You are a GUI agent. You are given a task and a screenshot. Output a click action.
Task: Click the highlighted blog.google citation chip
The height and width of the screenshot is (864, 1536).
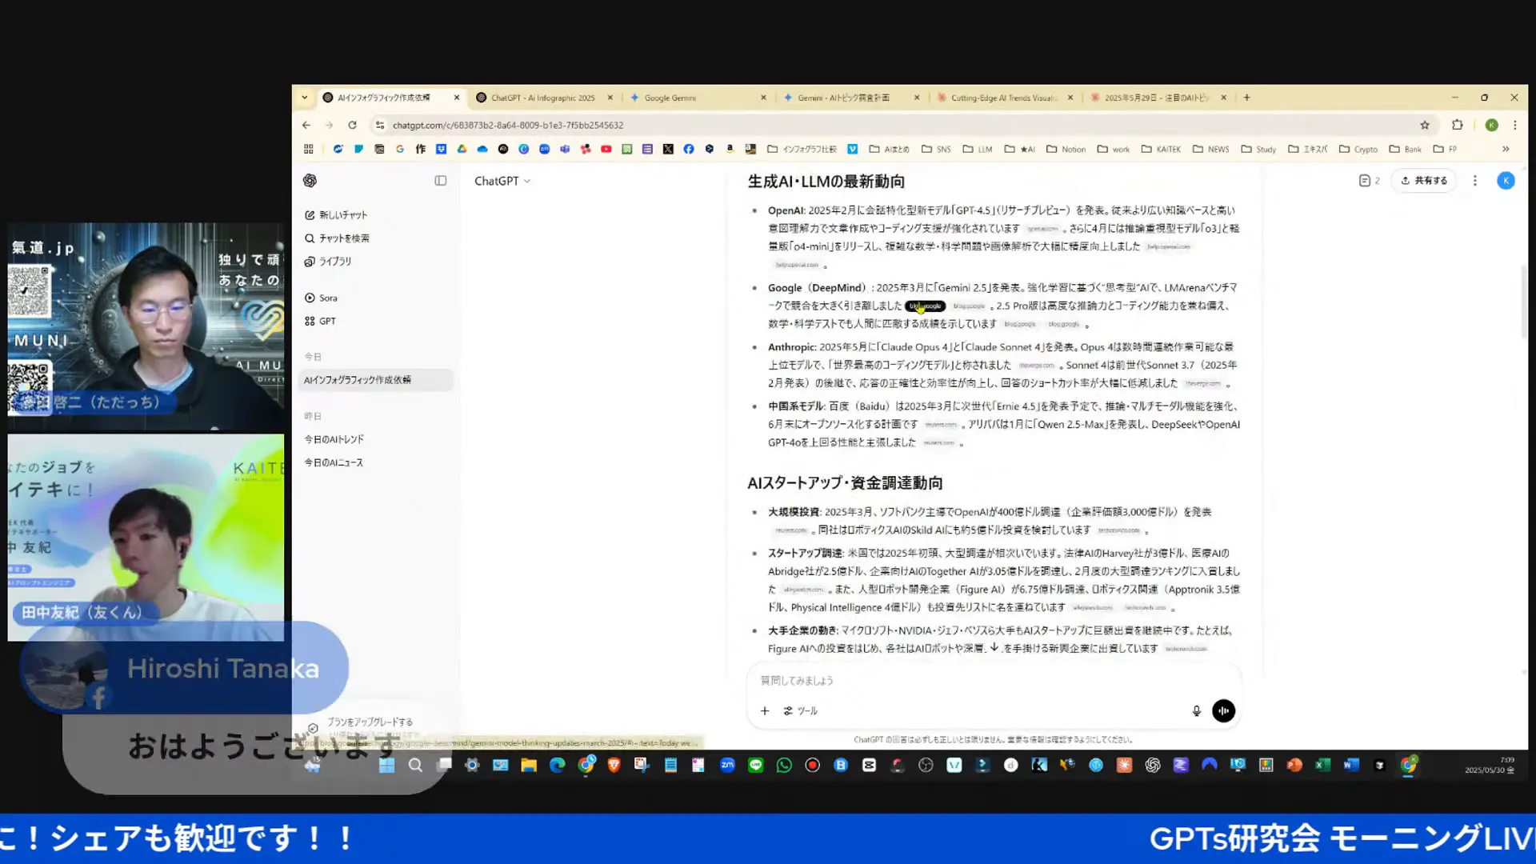(x=925, y=306)
